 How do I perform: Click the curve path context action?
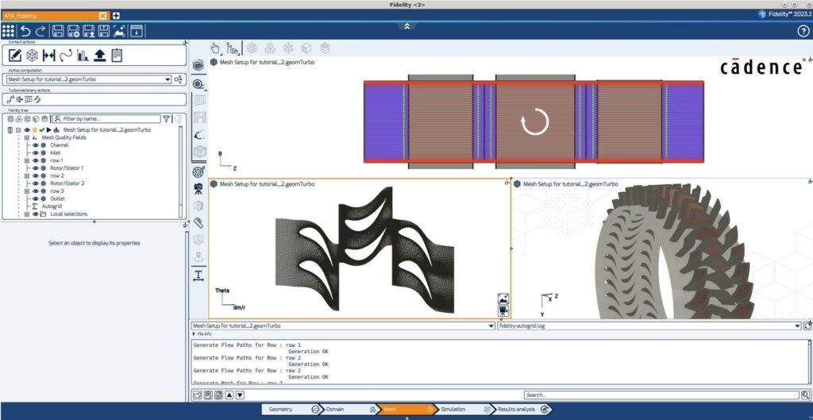66,55
